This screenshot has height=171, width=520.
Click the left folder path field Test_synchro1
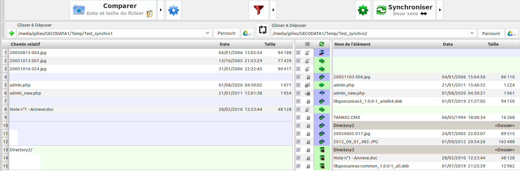110,33
